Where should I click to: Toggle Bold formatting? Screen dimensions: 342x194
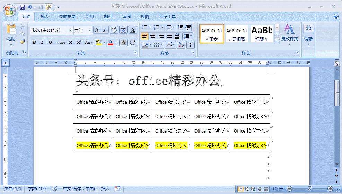[34, 42]
